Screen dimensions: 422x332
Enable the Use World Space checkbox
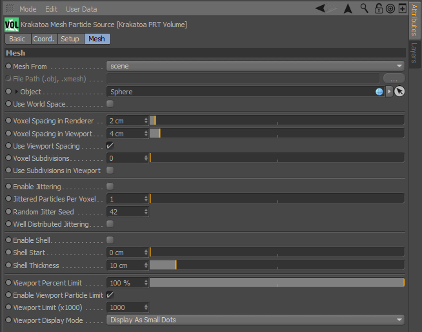coord(110,104)
